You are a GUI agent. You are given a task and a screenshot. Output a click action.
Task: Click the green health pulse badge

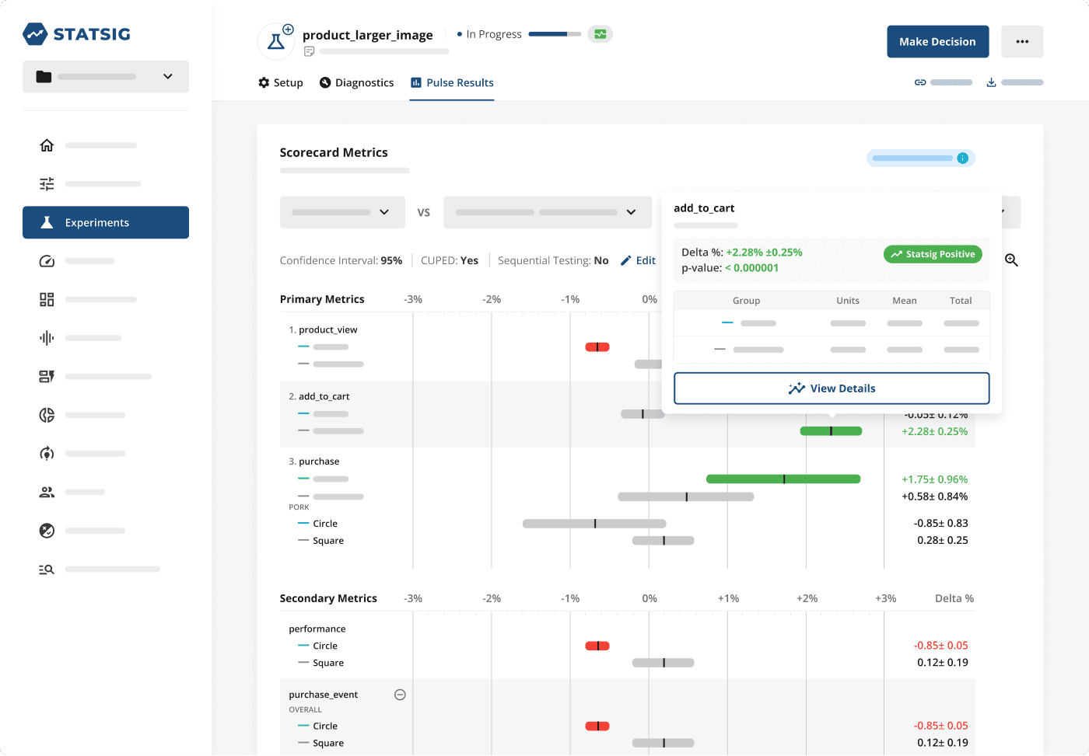coord(600,34)
